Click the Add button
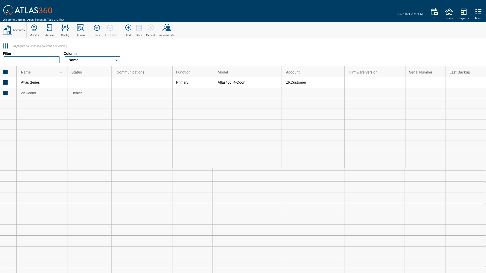Screen dimensions: 486x273 128,30
